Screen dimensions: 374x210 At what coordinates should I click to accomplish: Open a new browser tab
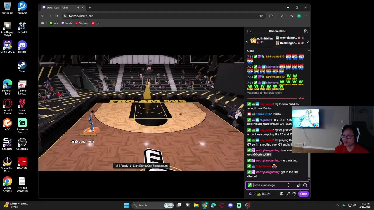click(x=90, y=8)
